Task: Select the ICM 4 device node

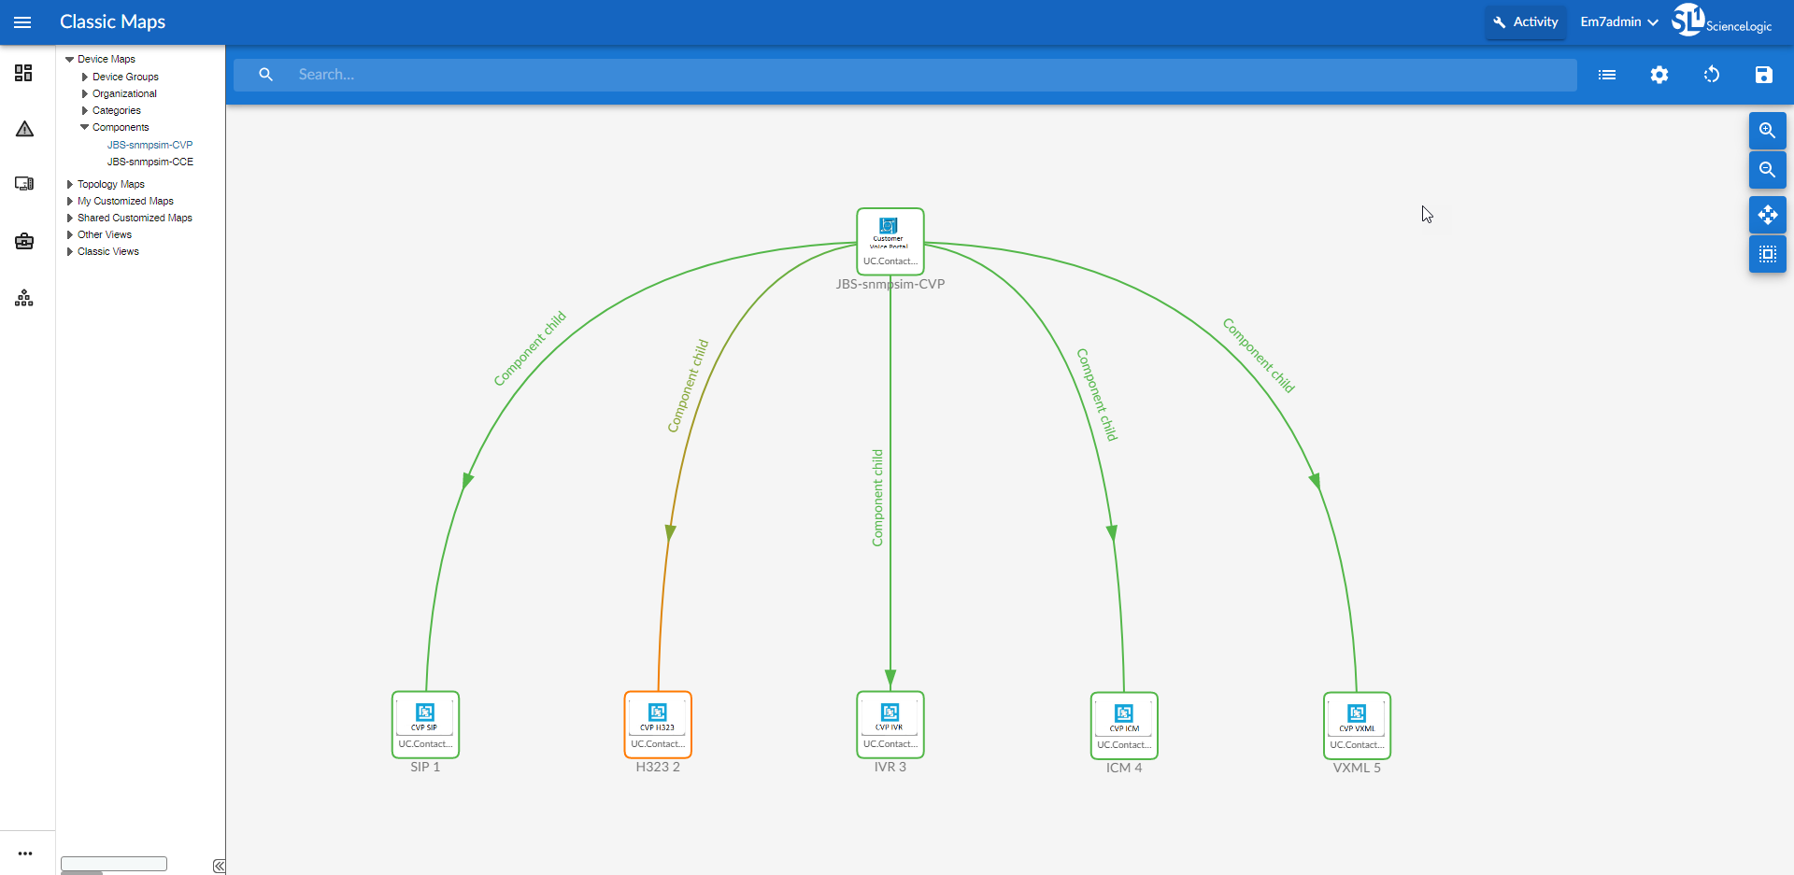Action: (x=1124, y=726)
